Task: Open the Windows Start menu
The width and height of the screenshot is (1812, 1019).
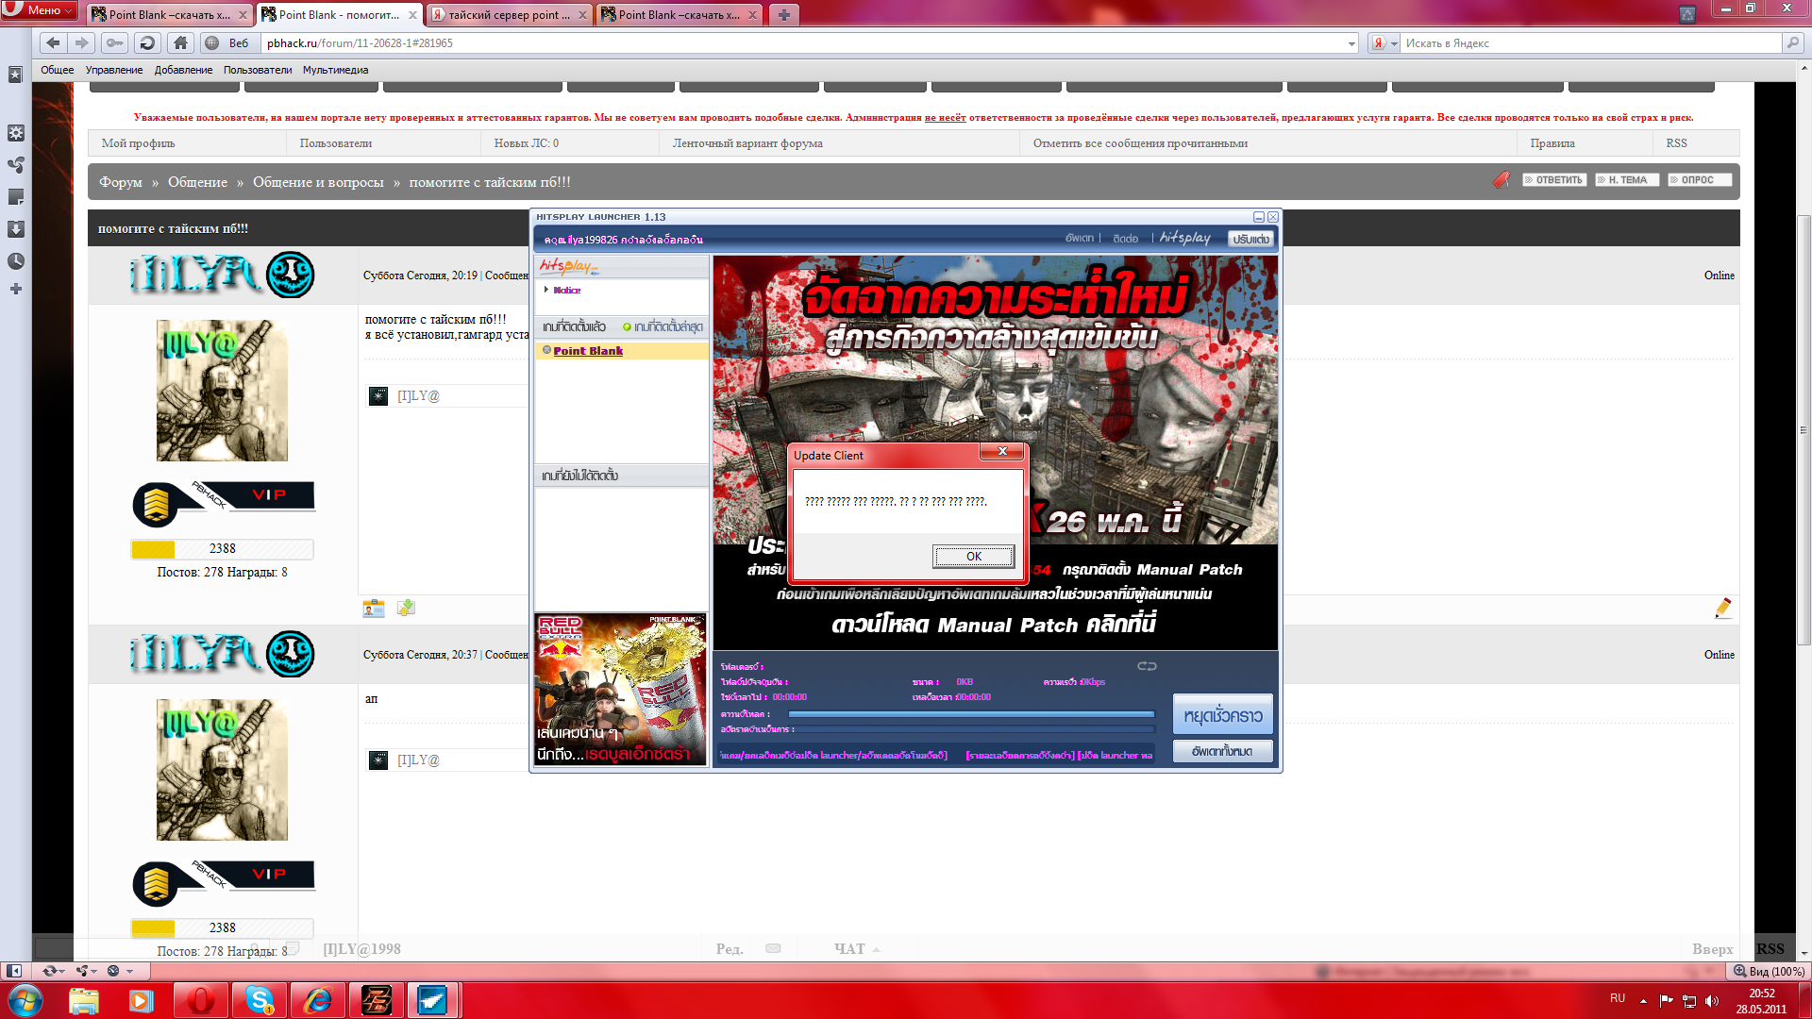Action: (25, 1000)
